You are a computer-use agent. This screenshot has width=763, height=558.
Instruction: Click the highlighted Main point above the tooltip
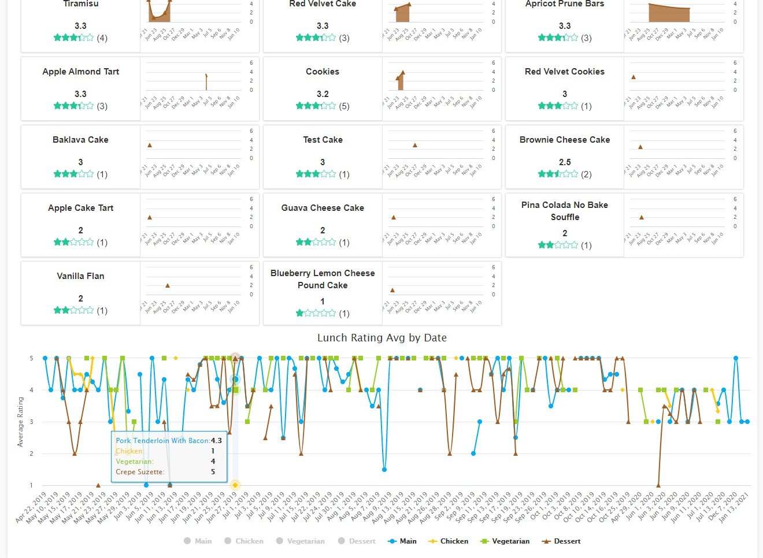(x=235, y=380)
